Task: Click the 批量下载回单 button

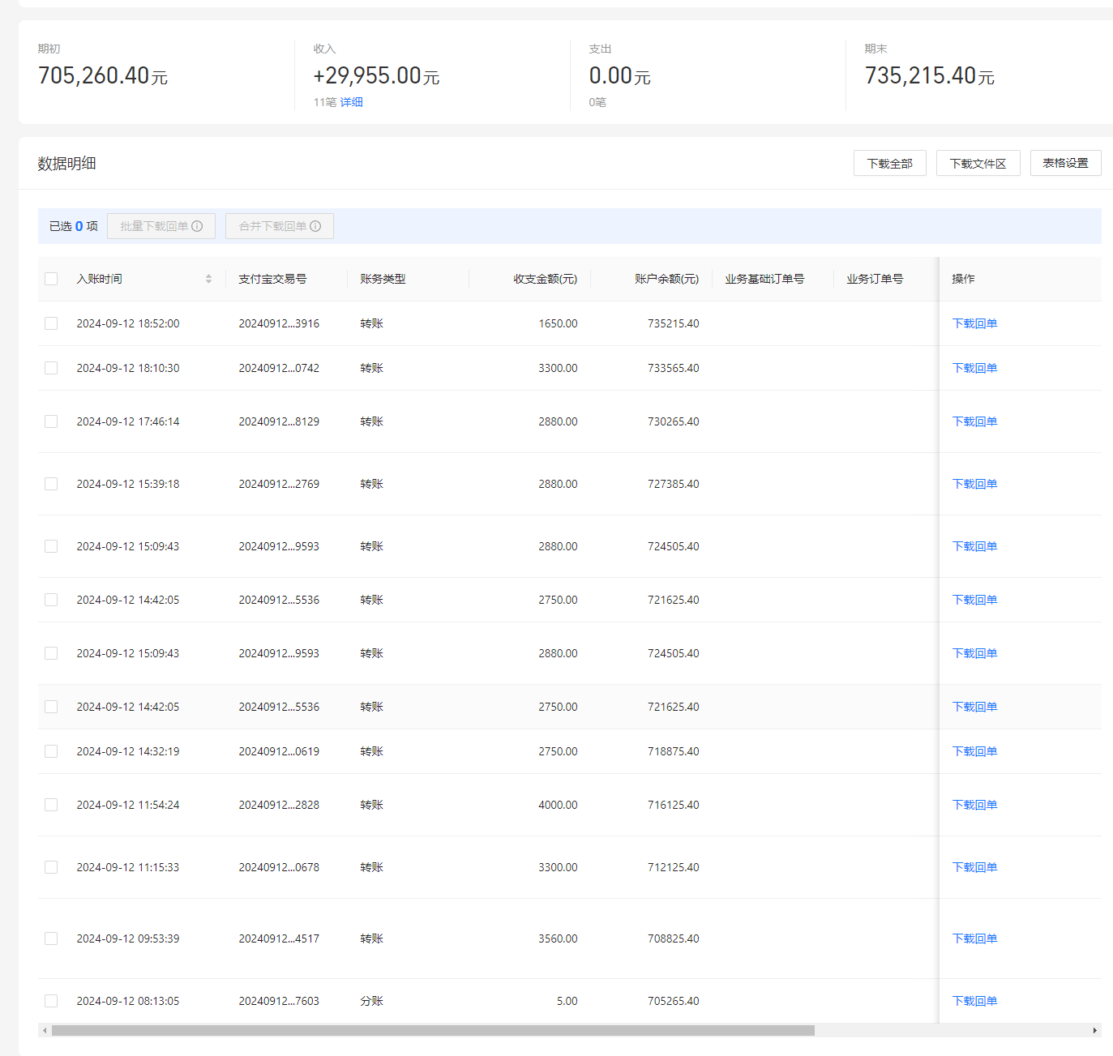Action: 161,226
